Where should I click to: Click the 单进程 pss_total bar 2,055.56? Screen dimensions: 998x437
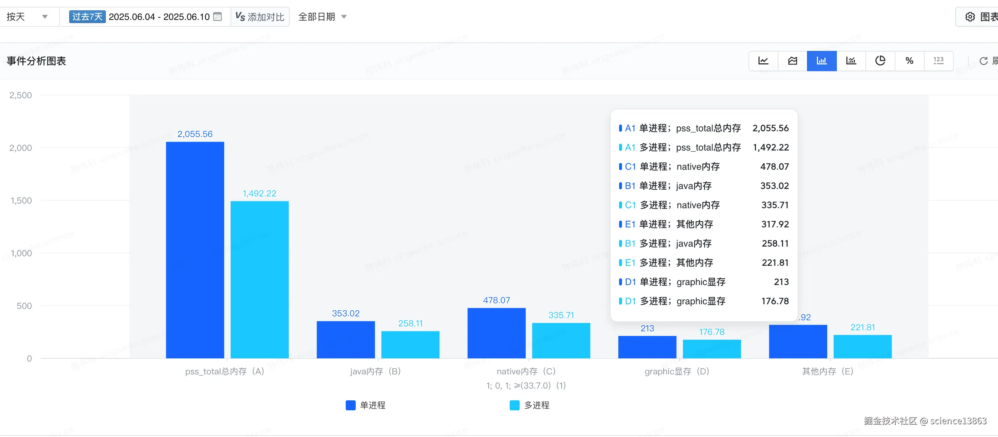coord(195,250)
